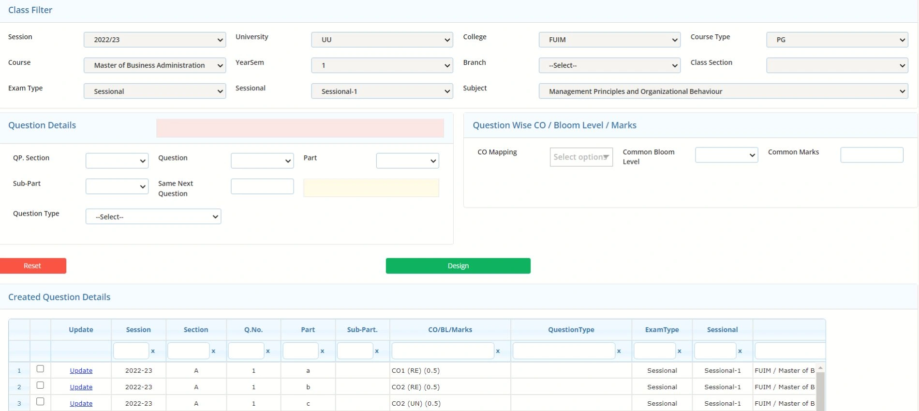
Task: Clear the Q.No. column filter with x
Action: click(x=268, y=351)
